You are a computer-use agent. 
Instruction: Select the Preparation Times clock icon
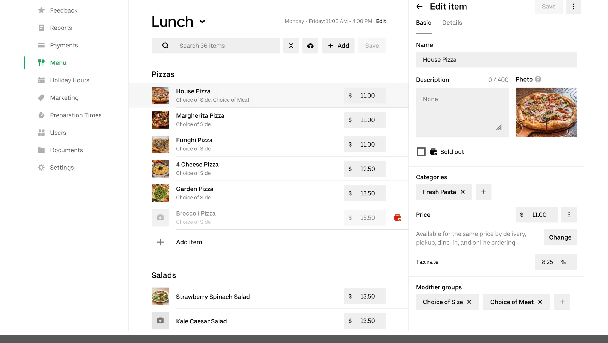[41, 115]
